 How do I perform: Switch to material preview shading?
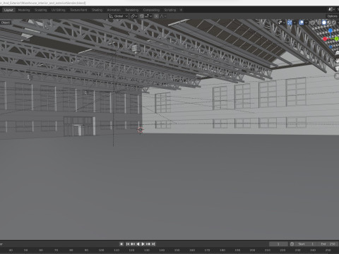329,23
